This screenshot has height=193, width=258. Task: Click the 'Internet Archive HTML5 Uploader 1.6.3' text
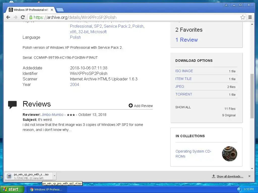(104, 79)
